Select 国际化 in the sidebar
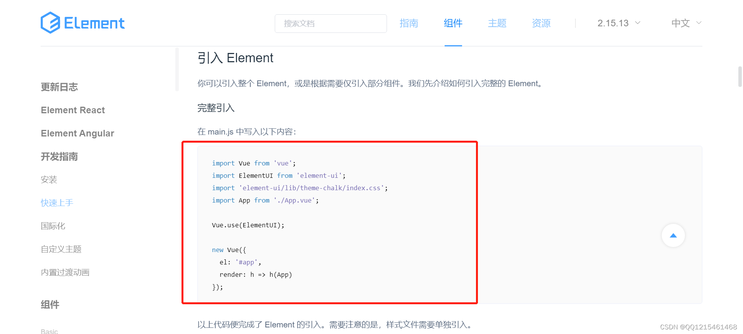The height and width of the screenshot is (334, 743). pos(53,226)
